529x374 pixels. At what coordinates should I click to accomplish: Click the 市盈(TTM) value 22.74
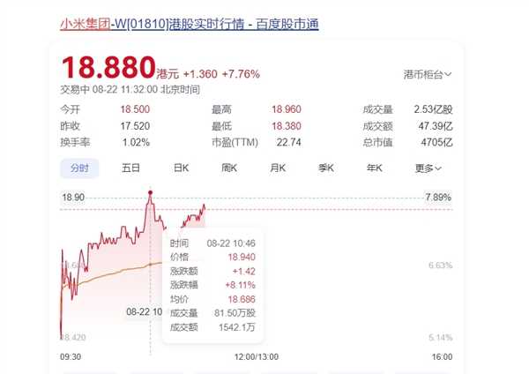(x=289, y=142)
